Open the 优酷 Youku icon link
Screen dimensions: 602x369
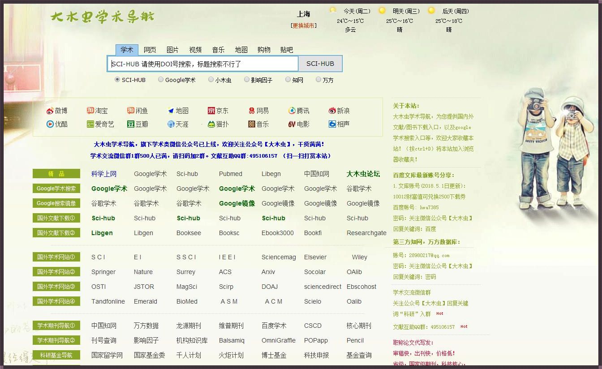click(x=57, y=124)
